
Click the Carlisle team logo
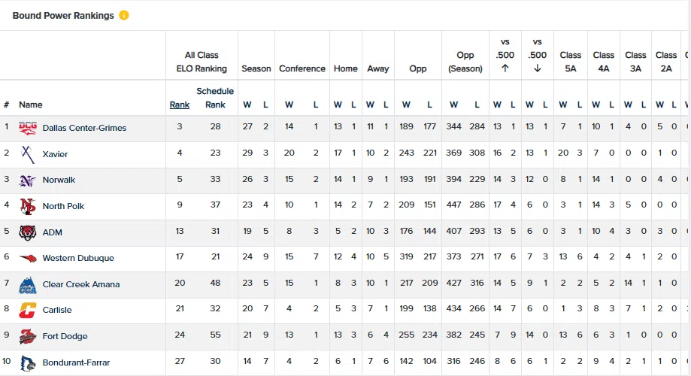point(28,311)
